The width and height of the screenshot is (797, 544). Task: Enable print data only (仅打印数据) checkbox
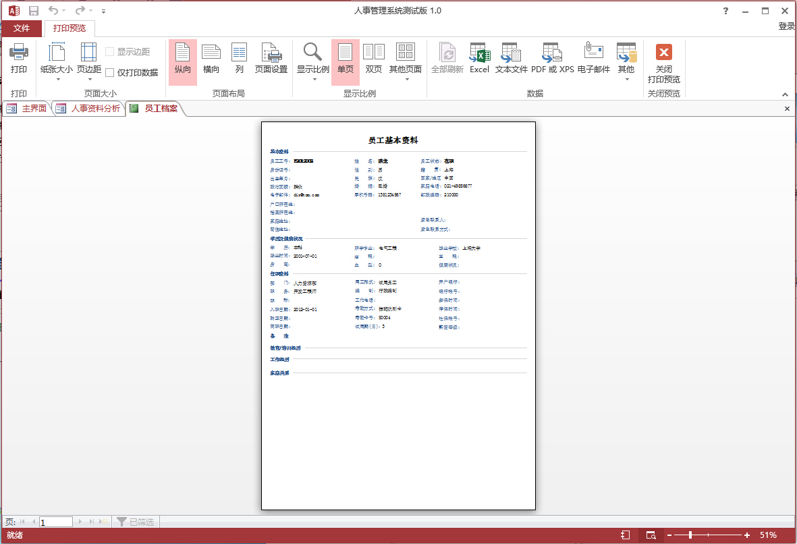coord(110,73)
